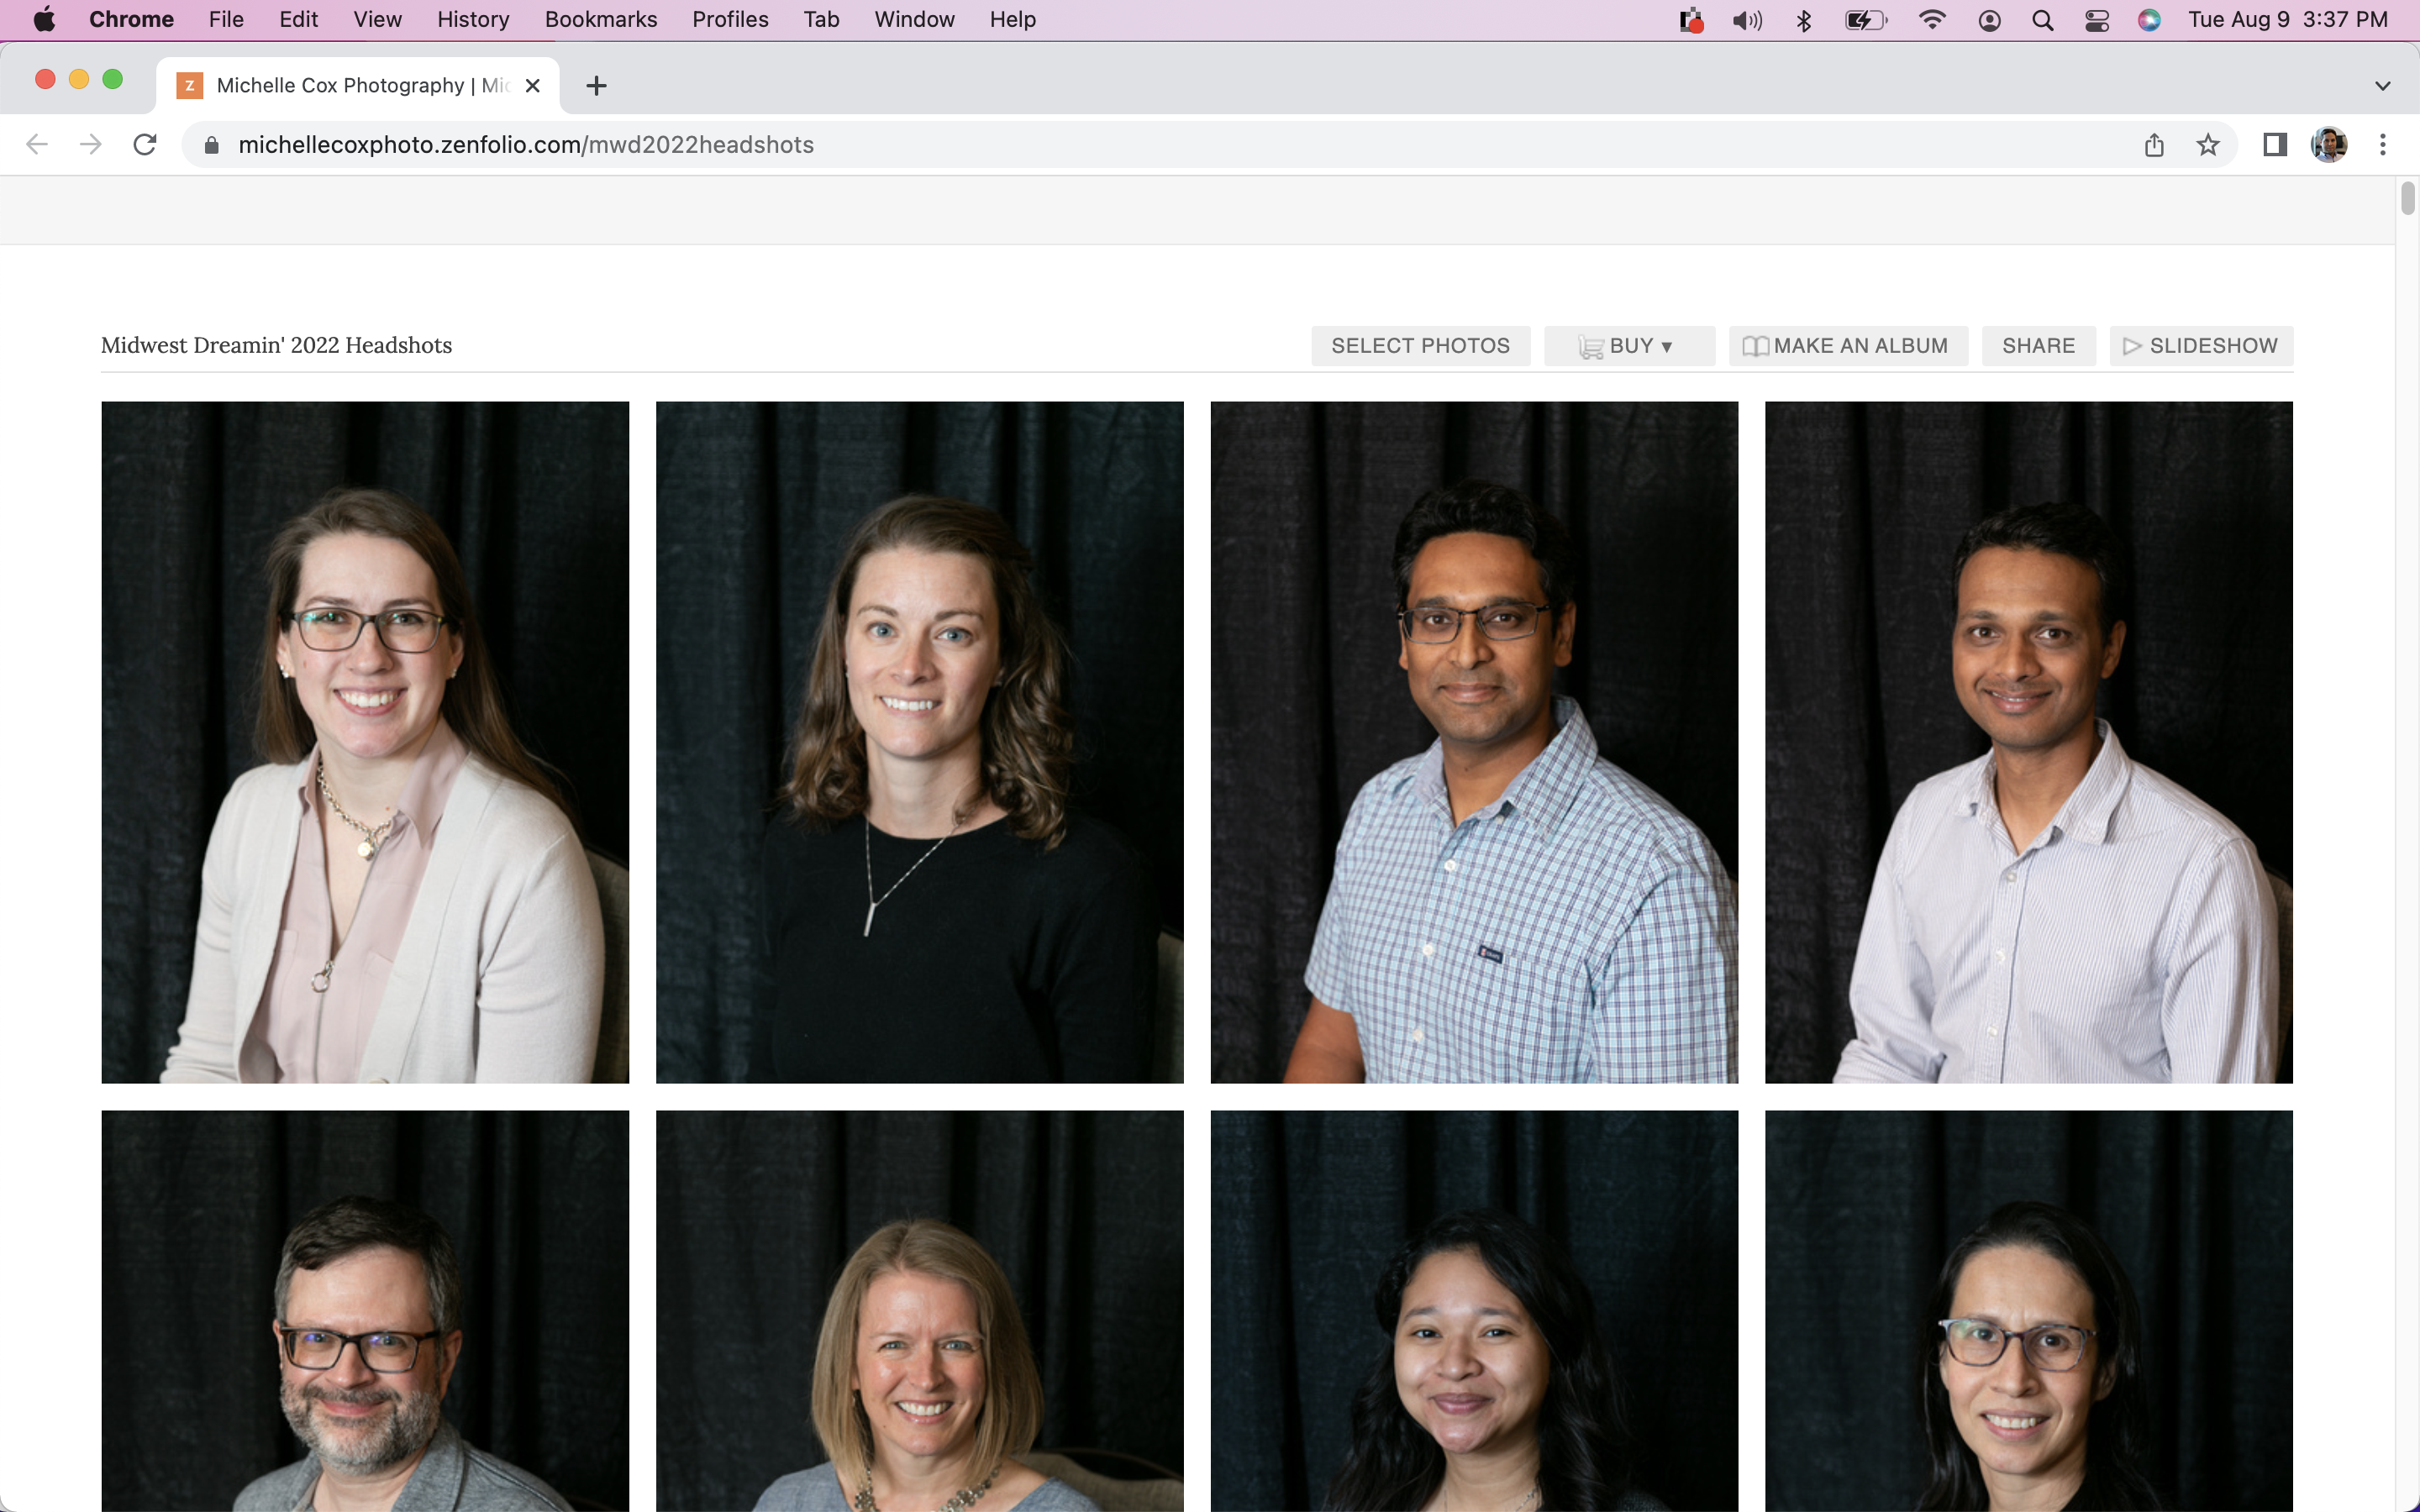Image resolution: width=2420 pixels, height=1512 pixels.
Task: Open the Edit menu
Action: 298,20
